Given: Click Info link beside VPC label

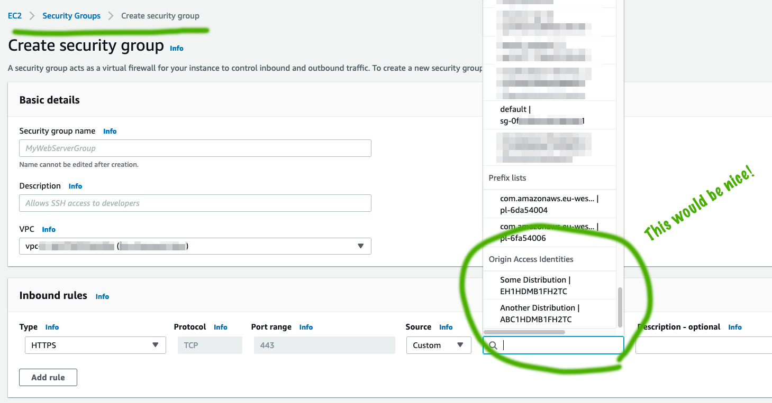Looking at the screenshot, I should coord(49,229).
